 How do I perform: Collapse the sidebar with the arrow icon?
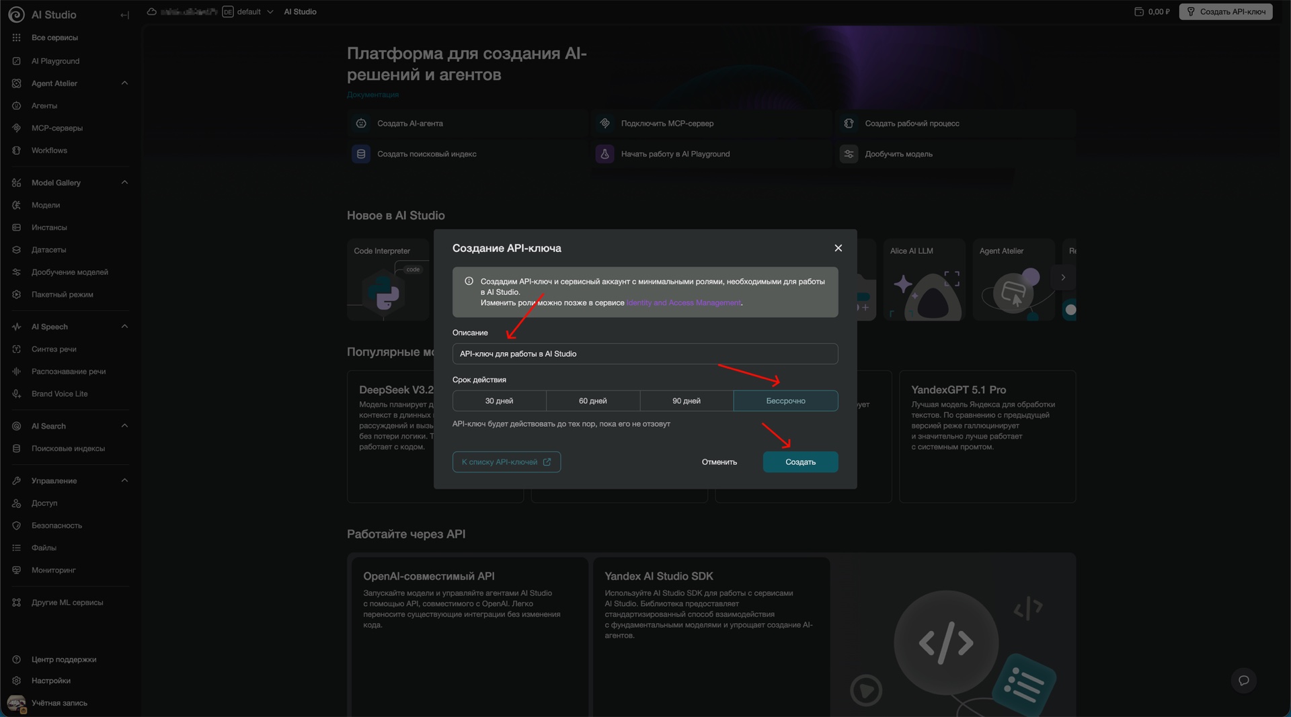(124, 15)
